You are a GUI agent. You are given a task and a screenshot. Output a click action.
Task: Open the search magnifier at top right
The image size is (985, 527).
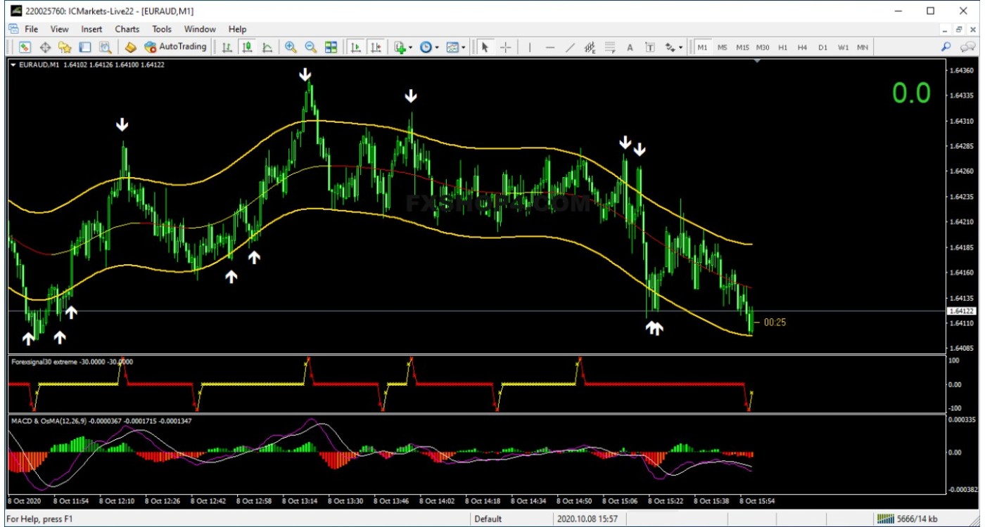click(x=946, y=47)
